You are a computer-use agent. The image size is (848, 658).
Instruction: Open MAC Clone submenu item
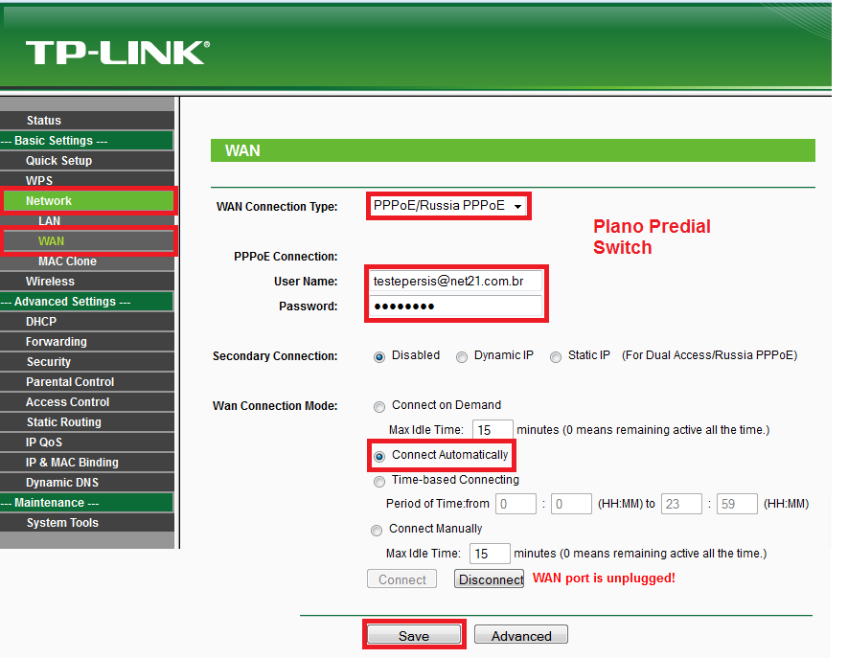[x=87, y=261]
